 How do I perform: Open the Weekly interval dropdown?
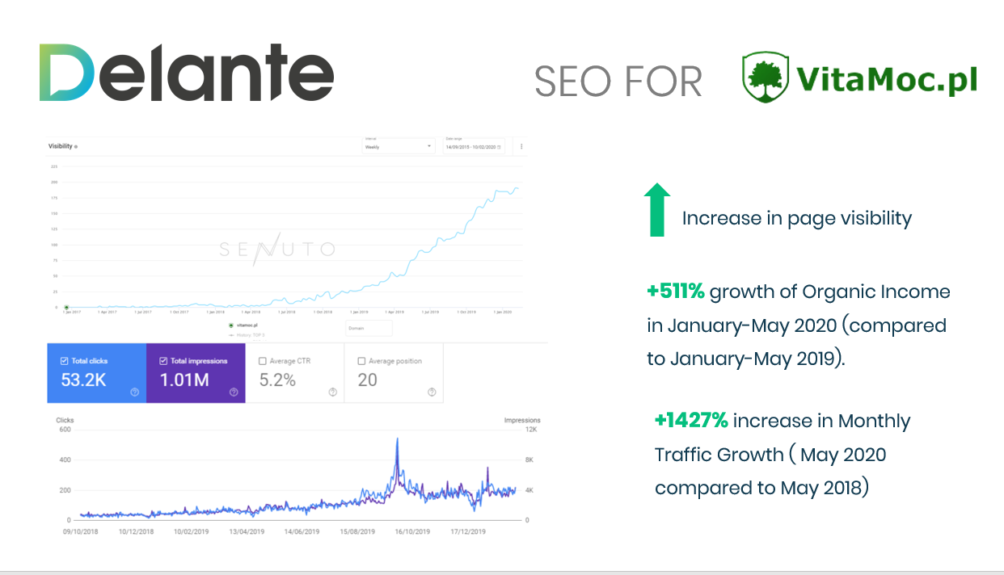399,145
